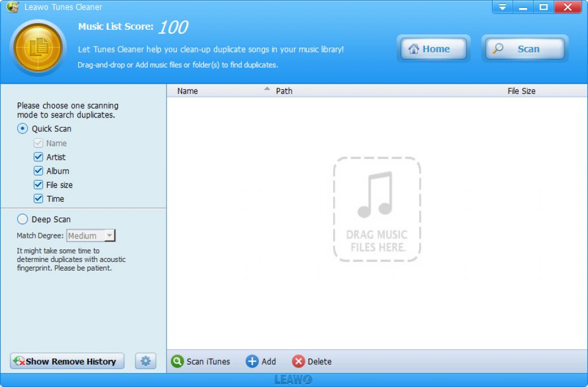Expand the Match Degree dropdown
588x387 pixels.
point(110,236)
